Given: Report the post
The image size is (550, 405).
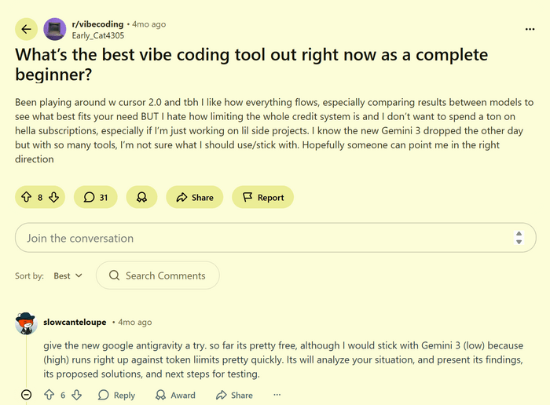Looking at the screenshot, I should pos(262,198).
